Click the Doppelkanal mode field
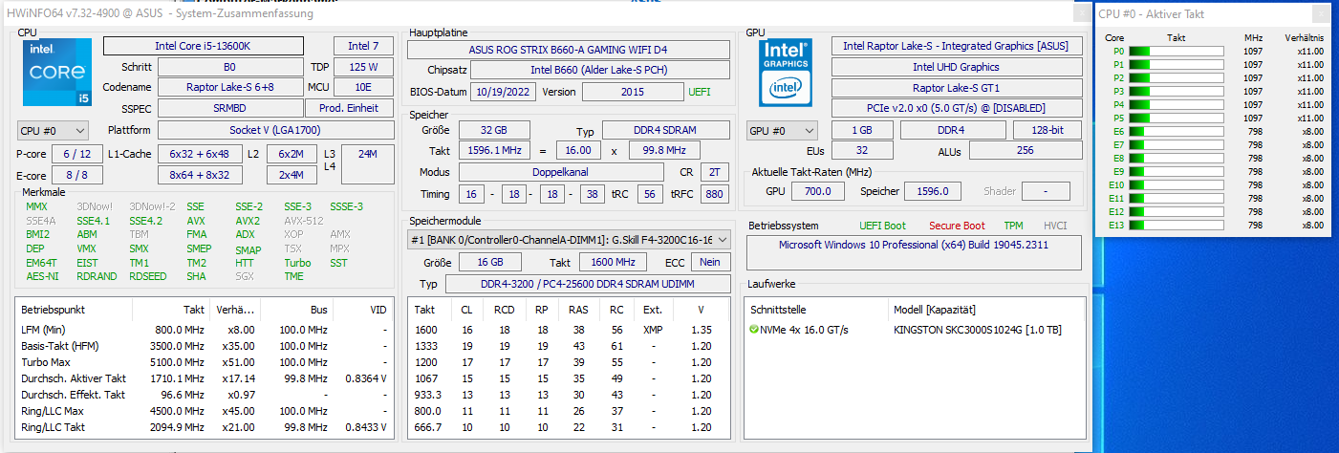 point(560,172)
